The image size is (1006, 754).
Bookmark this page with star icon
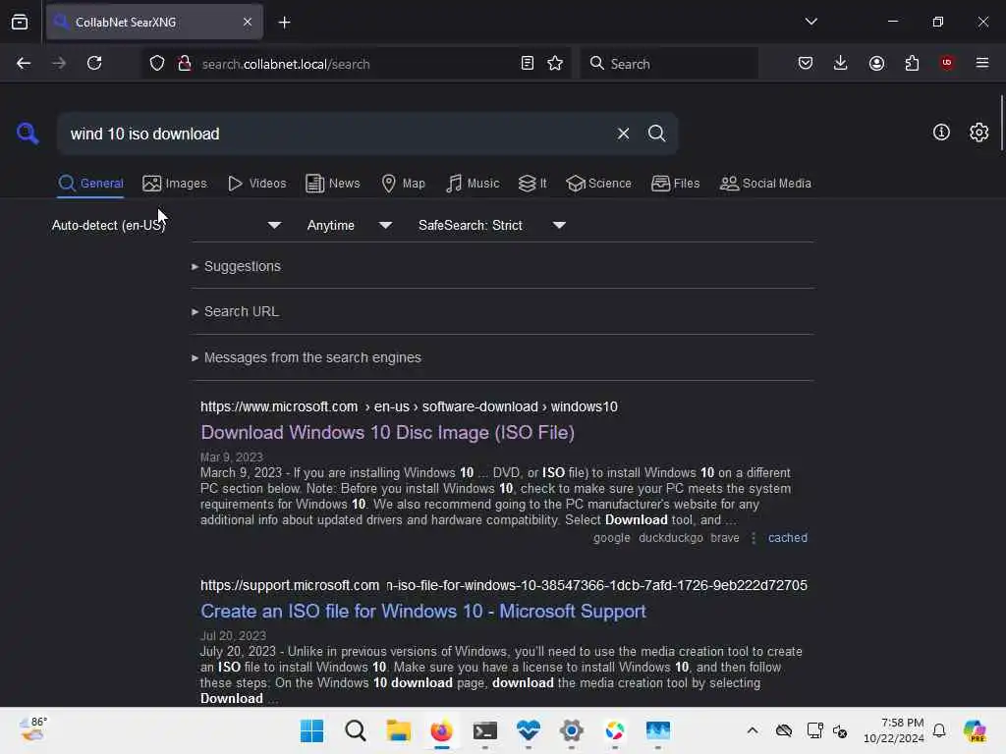click(555, 63)
